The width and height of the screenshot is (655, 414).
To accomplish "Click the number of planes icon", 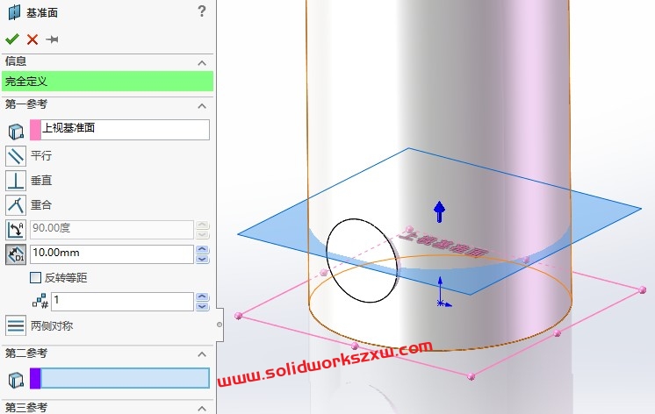I will [x=40, y=301].
